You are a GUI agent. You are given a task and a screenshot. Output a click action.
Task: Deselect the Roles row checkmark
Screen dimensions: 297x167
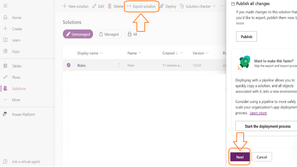tap(69, 65)
